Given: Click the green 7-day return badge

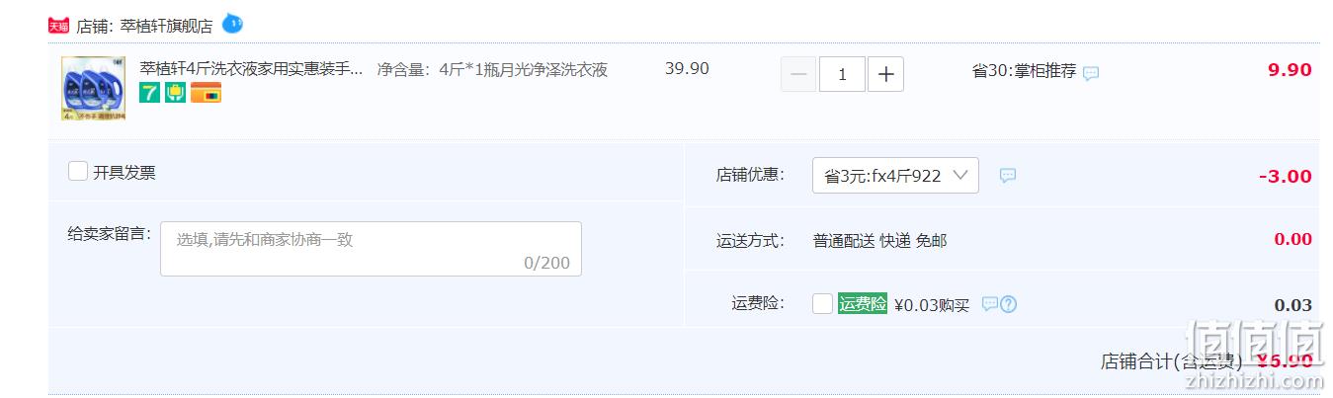Looking at the screenshot, I should pyautogui.click(x=149, y=94).
